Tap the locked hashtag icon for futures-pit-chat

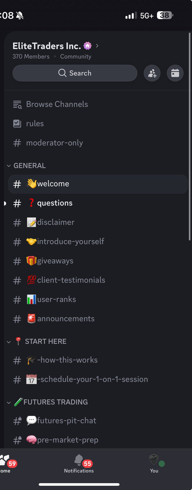click(x=17, y=421)
